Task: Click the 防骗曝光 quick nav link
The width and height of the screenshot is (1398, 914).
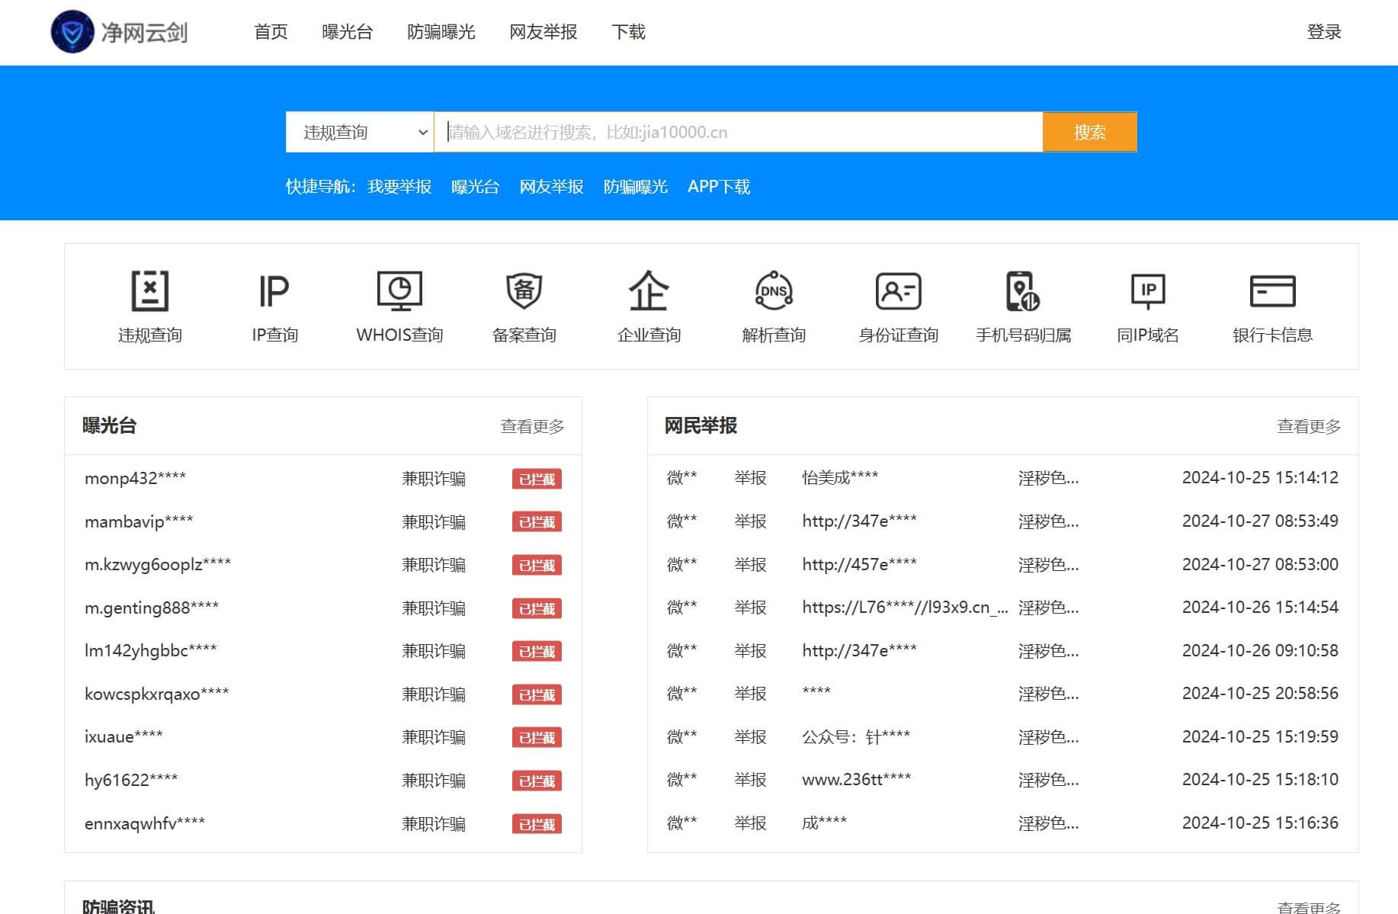Action: pos(636,187)
